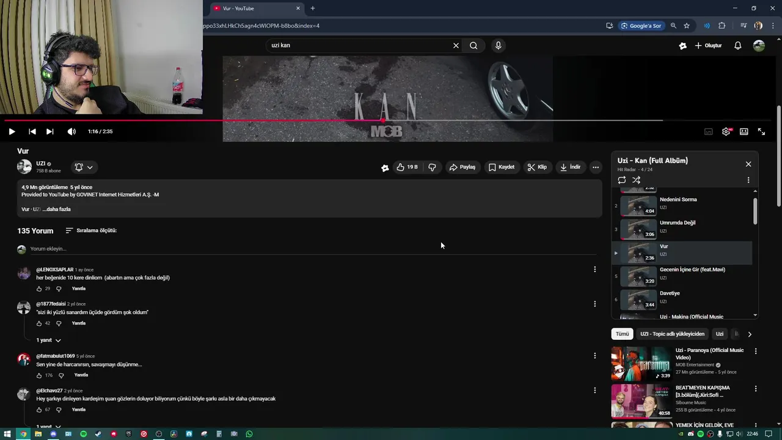
Task: Click the Yorum ekleyin comment field
Action: point(313,249)
